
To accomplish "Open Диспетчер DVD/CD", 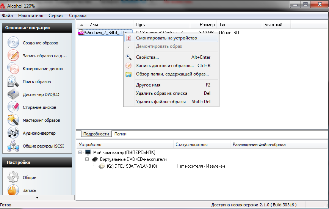I will (41, 94).
